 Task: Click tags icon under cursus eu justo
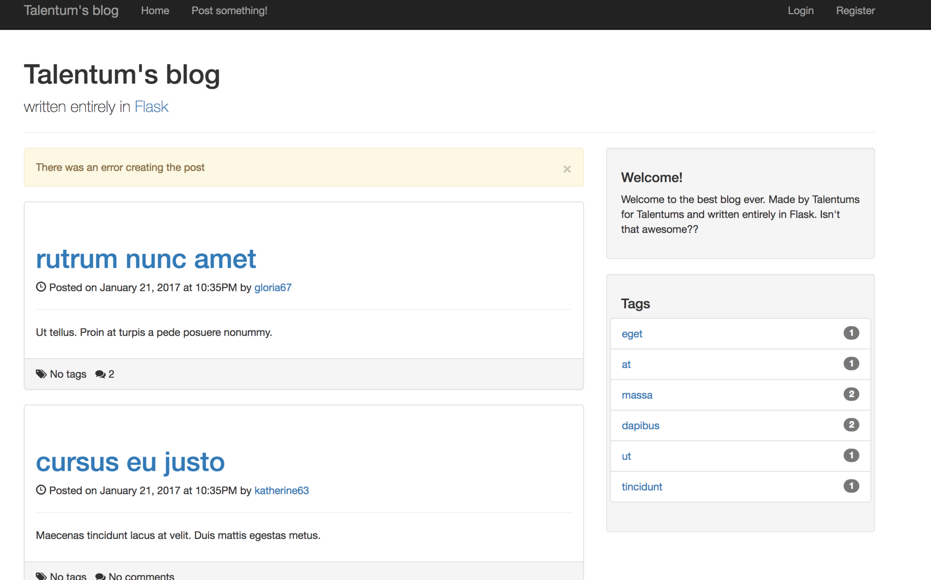tap(41, 576)
